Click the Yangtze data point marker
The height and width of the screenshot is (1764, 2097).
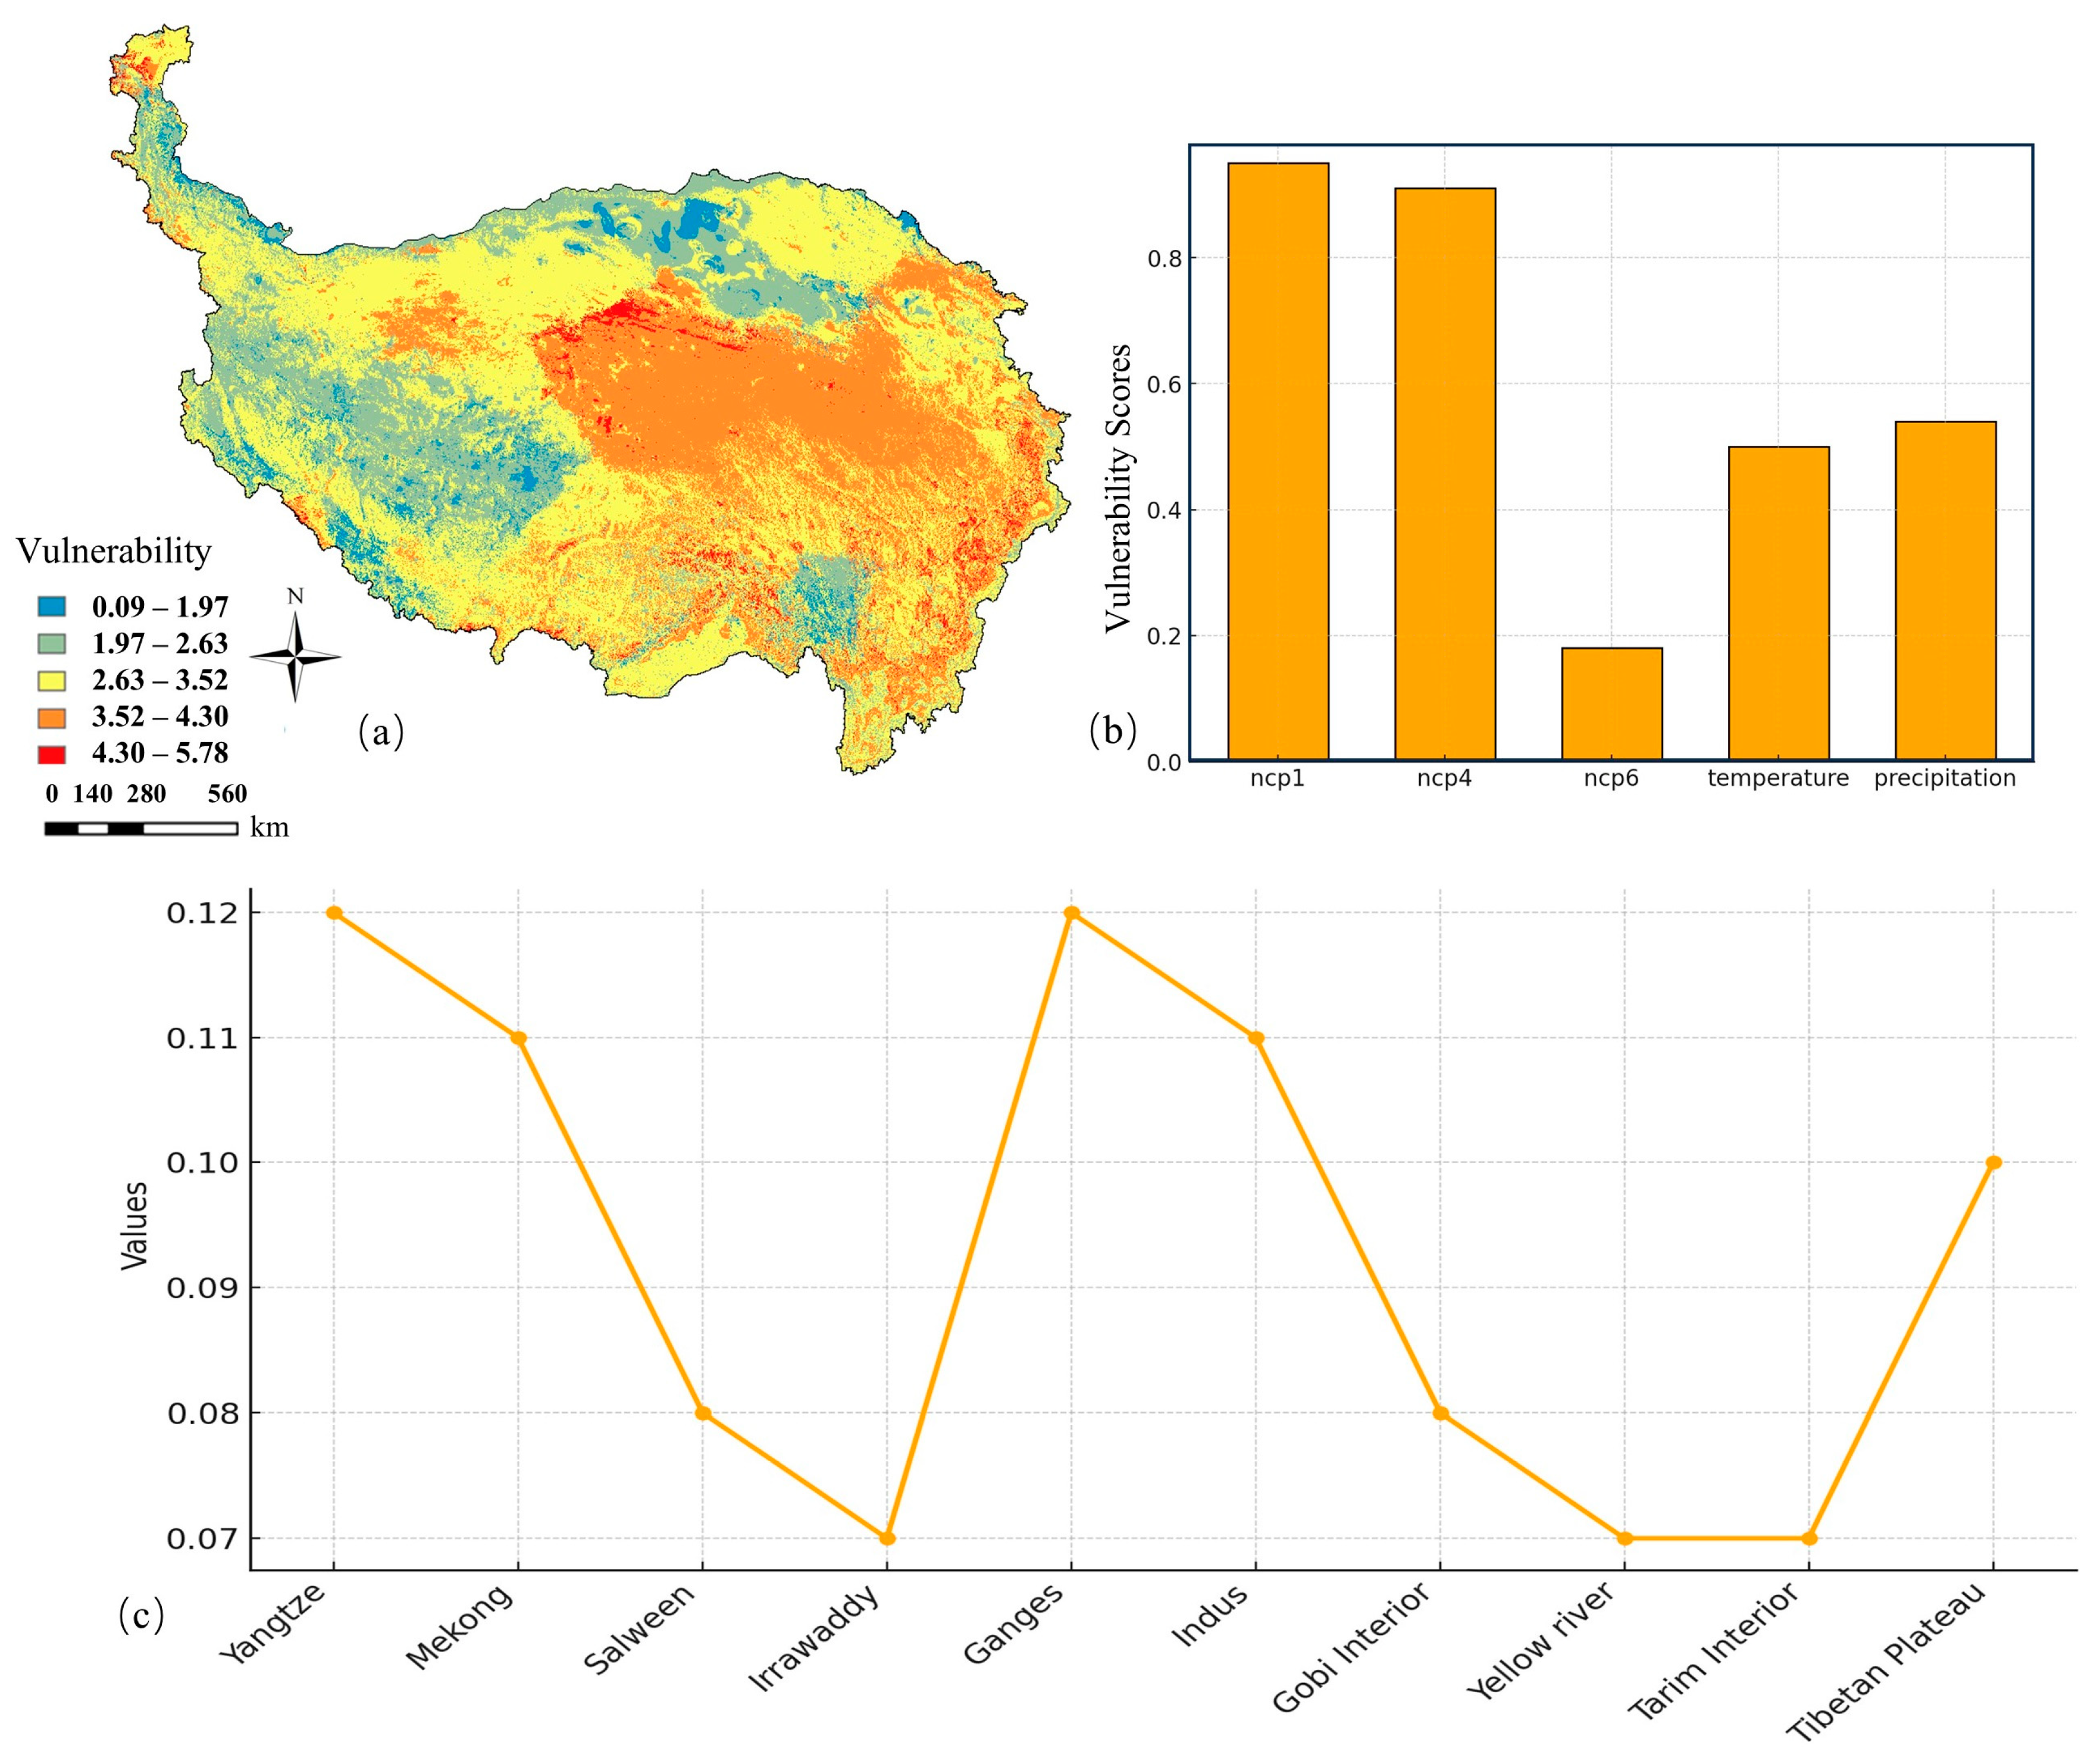click(334, 912)
